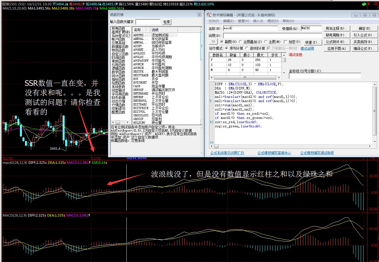Close the 函数列表 function list panel

pyautogui.click(x=199, y=15)
